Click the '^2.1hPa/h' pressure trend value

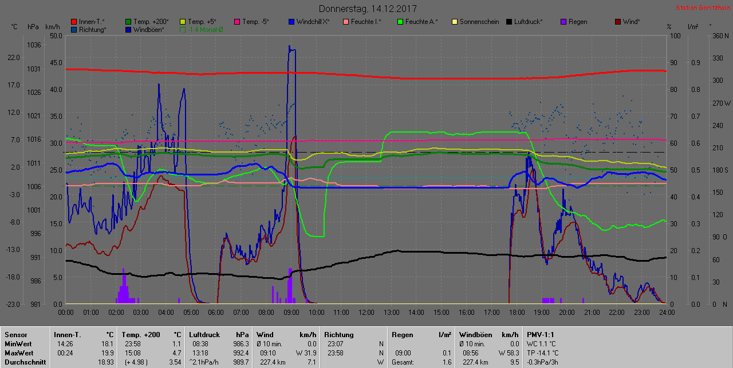pos(203,362)
